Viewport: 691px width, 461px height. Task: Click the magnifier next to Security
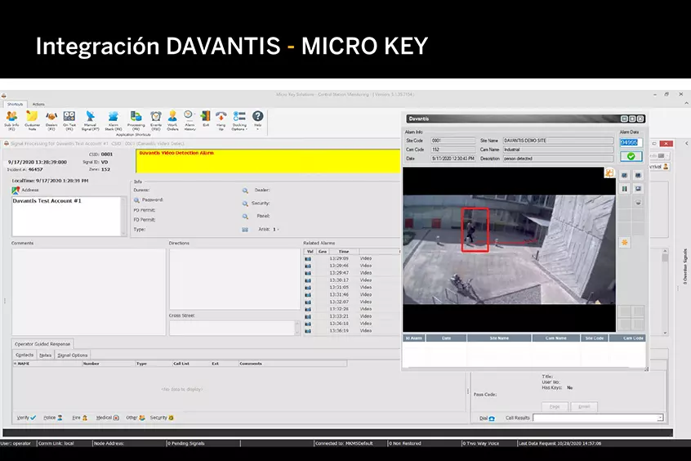(245, 204)
